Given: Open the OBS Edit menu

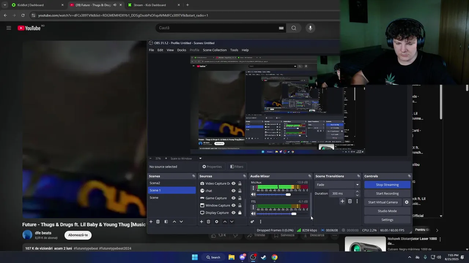Looking at the screenshot, I should [160, 50].
